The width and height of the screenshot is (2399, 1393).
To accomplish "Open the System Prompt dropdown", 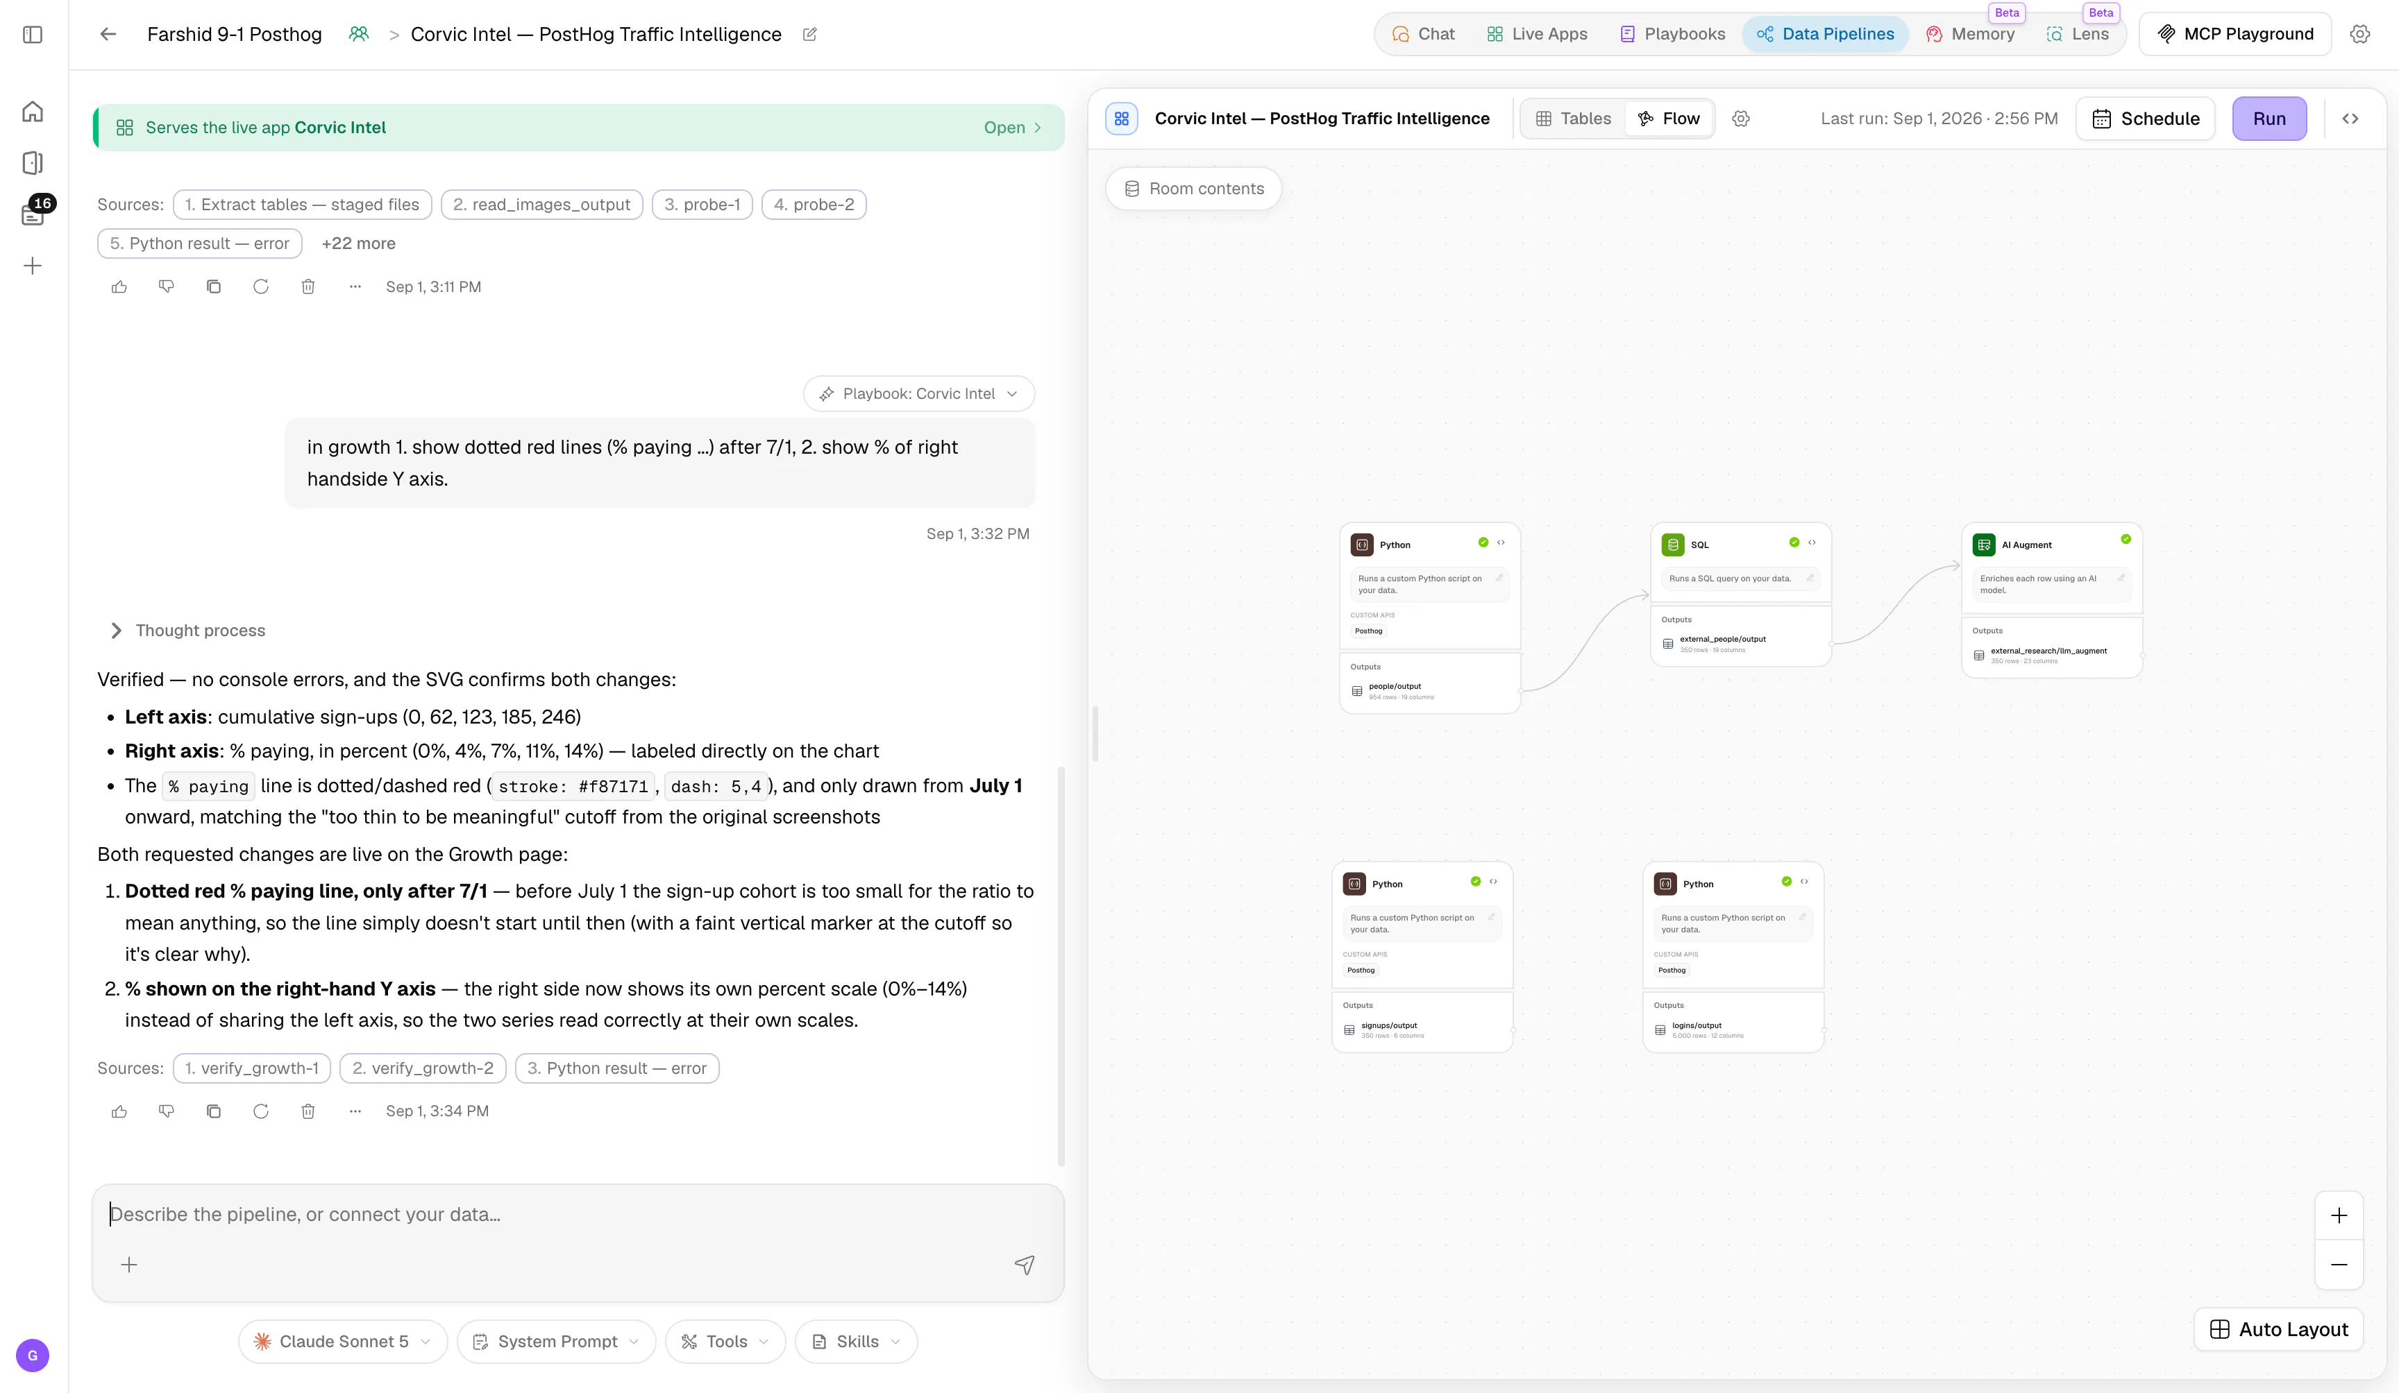I will click(x=556, y=1342).
